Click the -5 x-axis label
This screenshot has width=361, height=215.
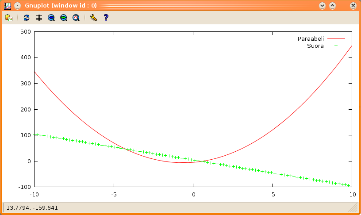tap(114, 195)
